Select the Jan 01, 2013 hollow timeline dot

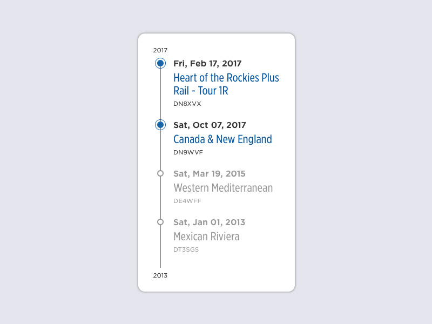pos(160,222)
